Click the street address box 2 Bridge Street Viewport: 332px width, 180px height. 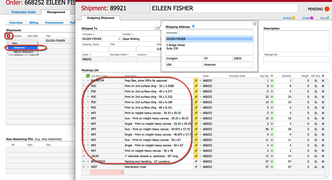[x=209, y=49]
